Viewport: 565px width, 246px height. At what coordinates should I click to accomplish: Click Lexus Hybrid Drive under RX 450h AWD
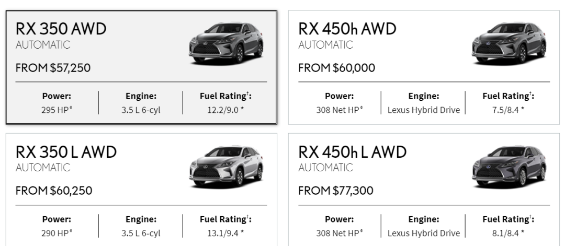tap(423, 110)
